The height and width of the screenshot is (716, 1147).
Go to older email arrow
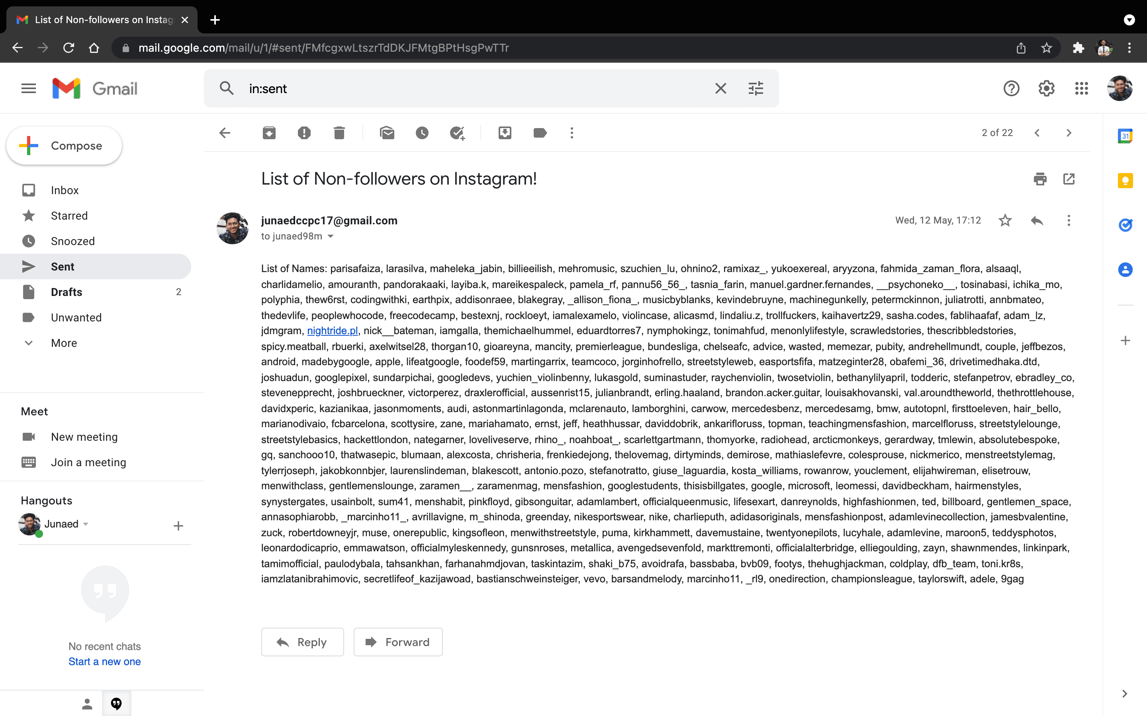tap(1068, 133)
